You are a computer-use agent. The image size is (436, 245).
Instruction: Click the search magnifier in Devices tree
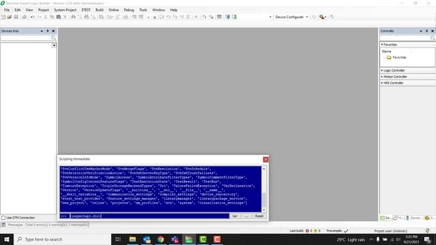53,38
